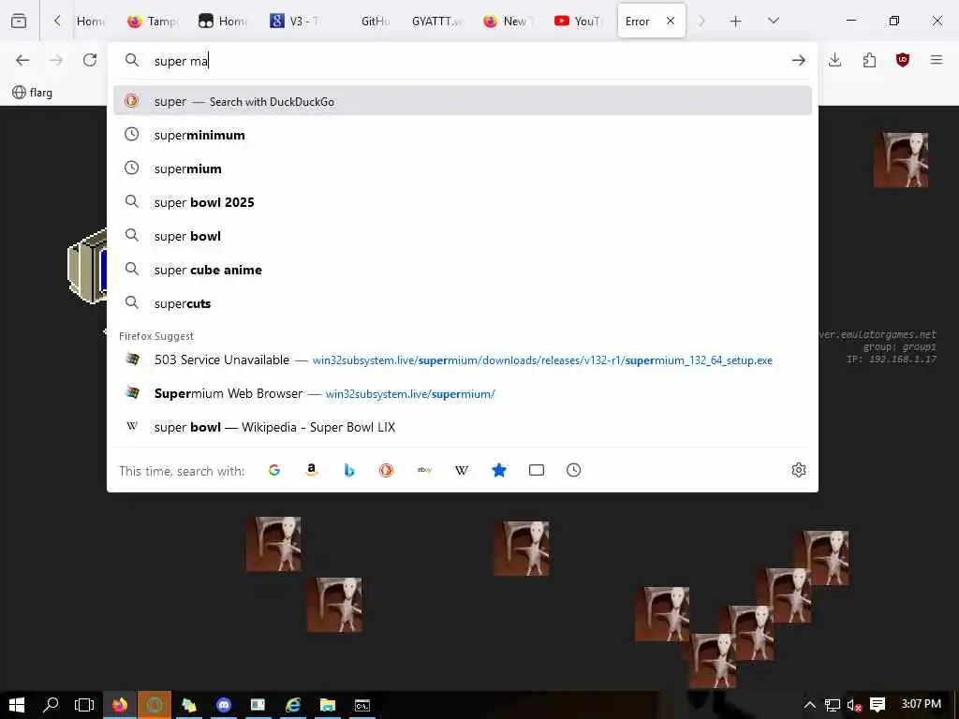Click the address bar with 'super ma'
The height and width of the screenshot is (719, 959).
[463, 61]
